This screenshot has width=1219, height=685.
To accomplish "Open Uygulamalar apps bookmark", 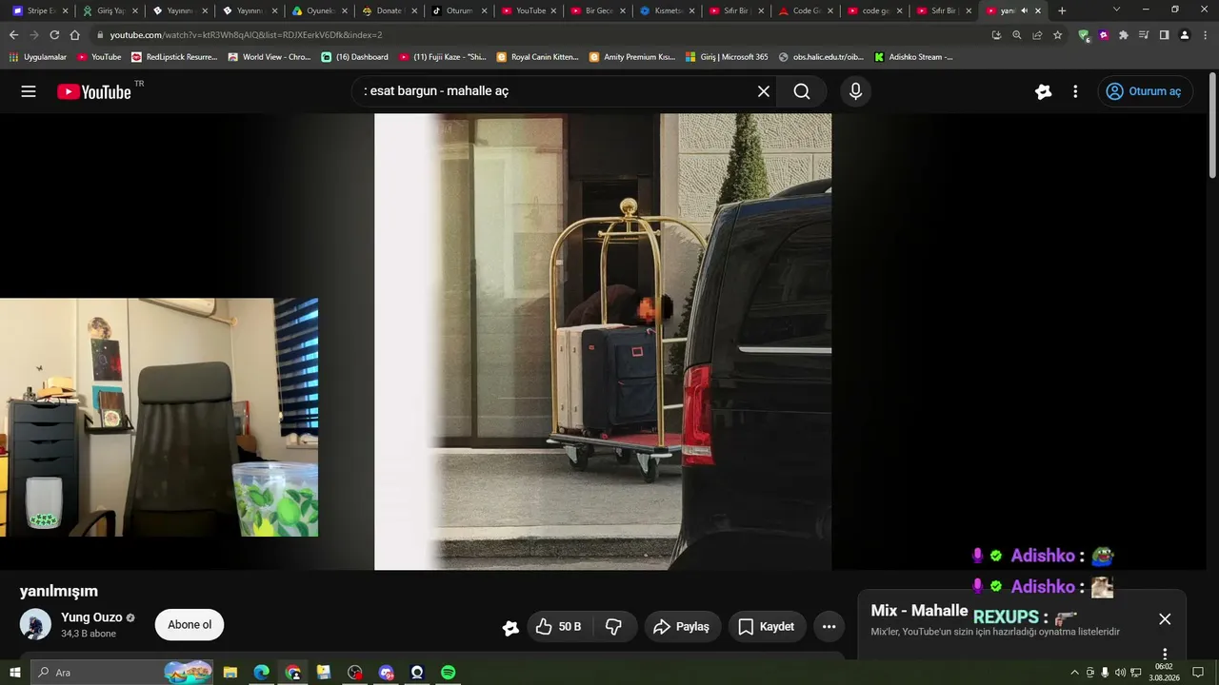I will 38,57.
